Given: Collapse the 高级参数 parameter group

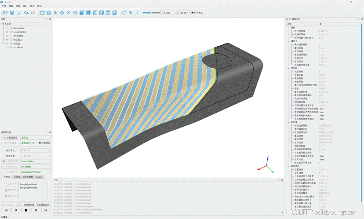Looking at the screenshot, I should 288,166.
